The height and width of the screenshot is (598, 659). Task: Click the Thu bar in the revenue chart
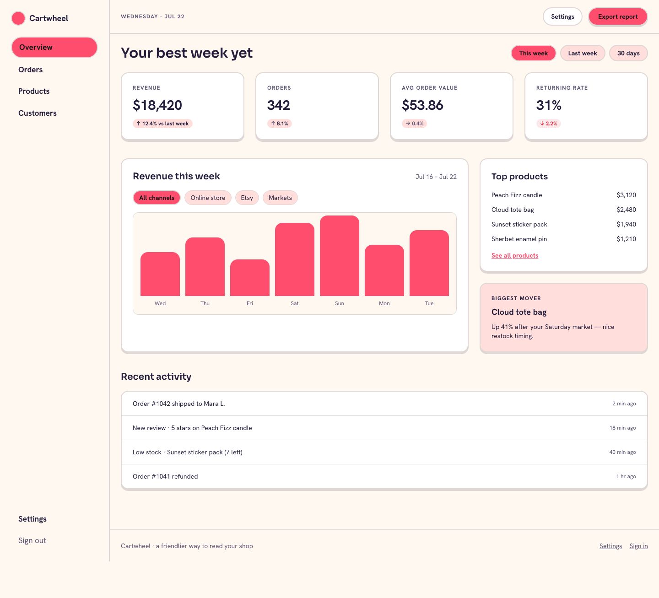(205, 267)
